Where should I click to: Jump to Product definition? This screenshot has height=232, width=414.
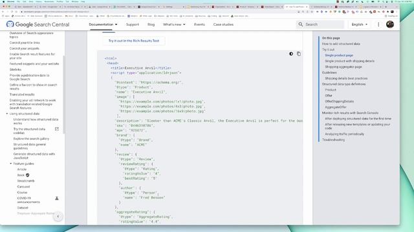(331, 90)
